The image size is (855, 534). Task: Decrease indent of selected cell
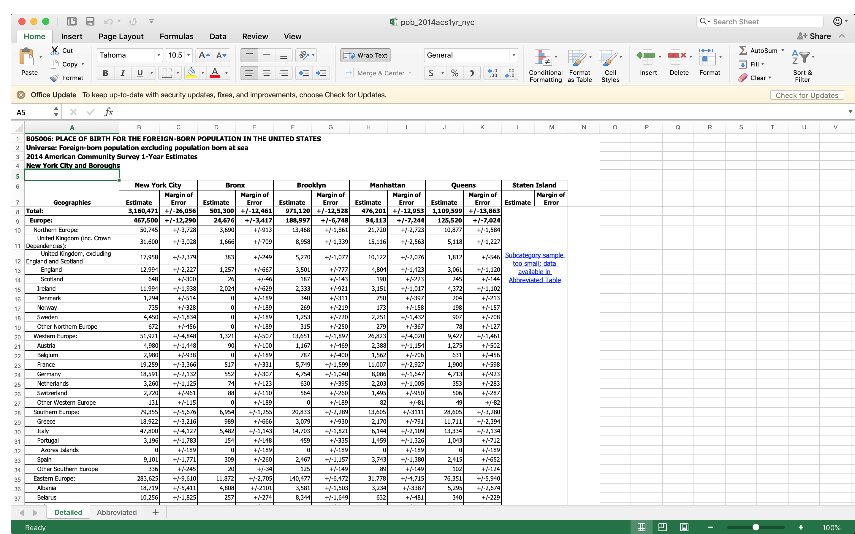(303, 73)
